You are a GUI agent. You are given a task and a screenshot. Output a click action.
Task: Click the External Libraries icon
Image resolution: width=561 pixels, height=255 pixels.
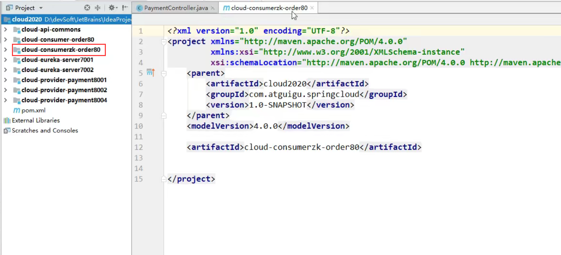click(x=7, y=120)
